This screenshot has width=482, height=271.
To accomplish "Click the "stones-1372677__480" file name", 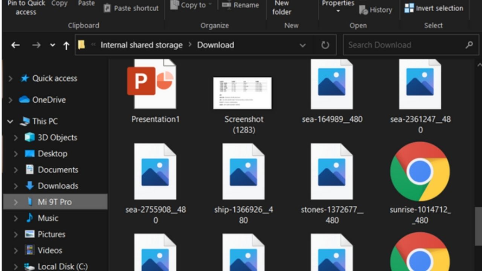I will [332, 215].
